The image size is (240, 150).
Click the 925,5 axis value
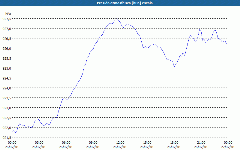tap(7, 58)
